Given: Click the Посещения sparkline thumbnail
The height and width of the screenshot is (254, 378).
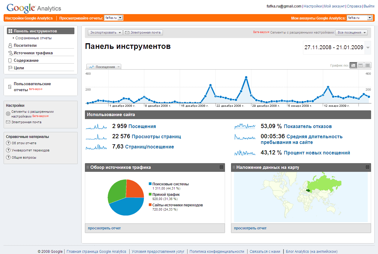Looking at the screenshot, I should (96, 127).
